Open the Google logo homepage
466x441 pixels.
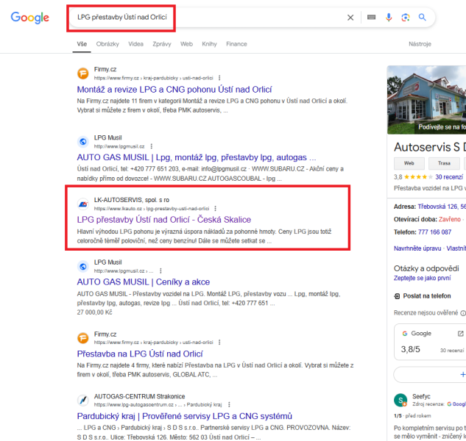[30, 18]
